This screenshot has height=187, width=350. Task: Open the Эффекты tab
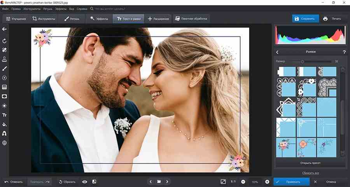(x=98, y=19)
